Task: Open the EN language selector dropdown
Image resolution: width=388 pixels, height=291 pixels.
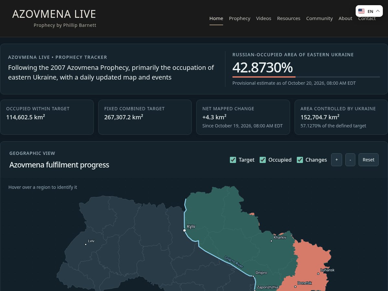Action: tap(369, 11)
